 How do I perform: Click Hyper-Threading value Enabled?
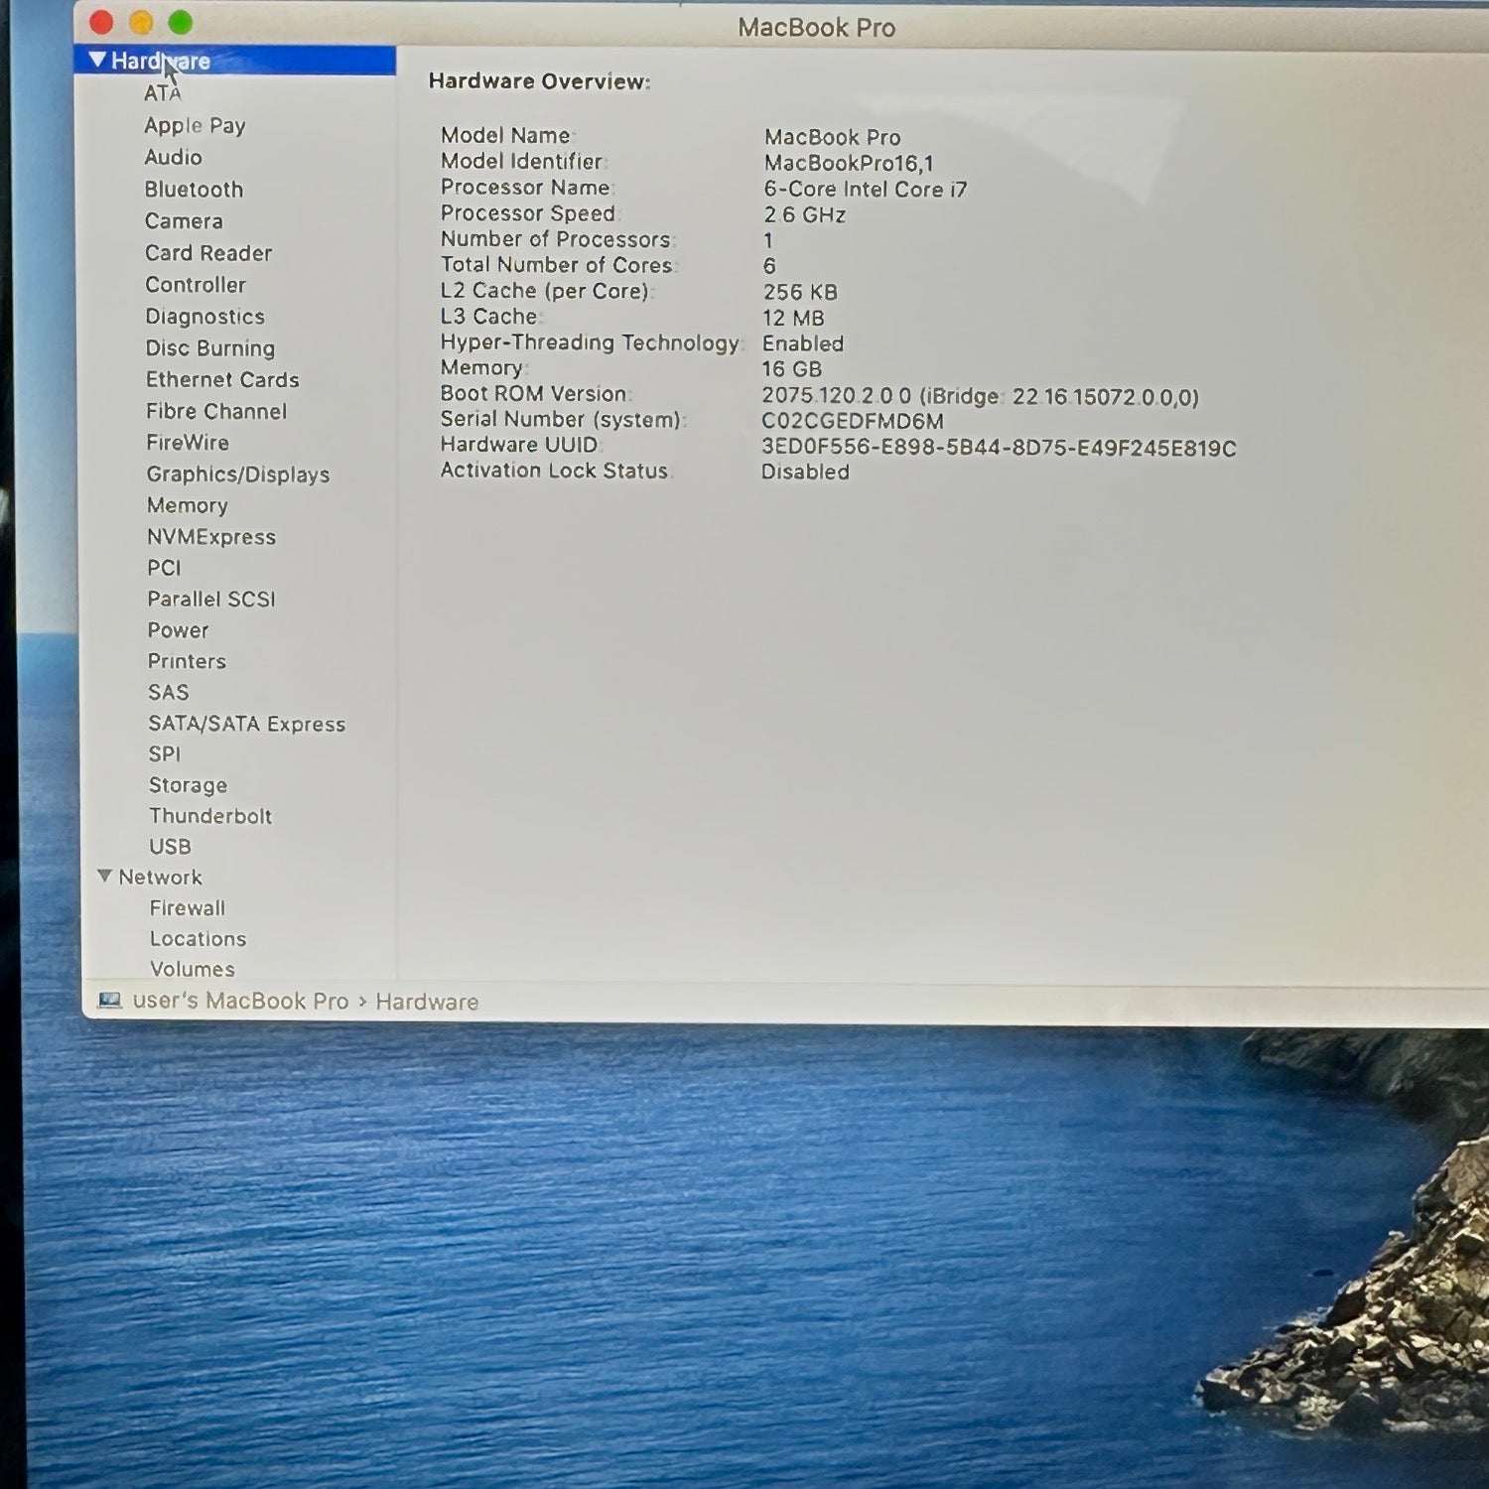(803, 343)
